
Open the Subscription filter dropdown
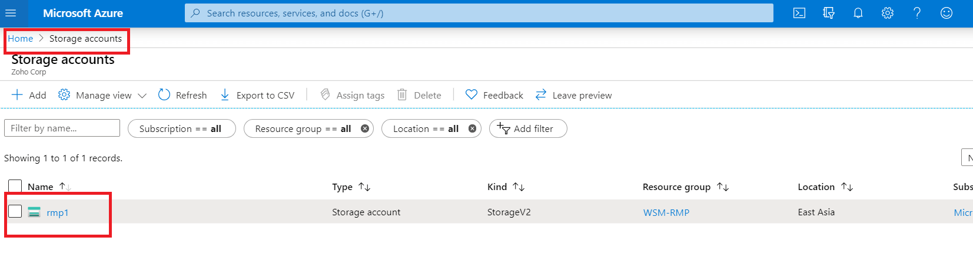tap(181, 128)
